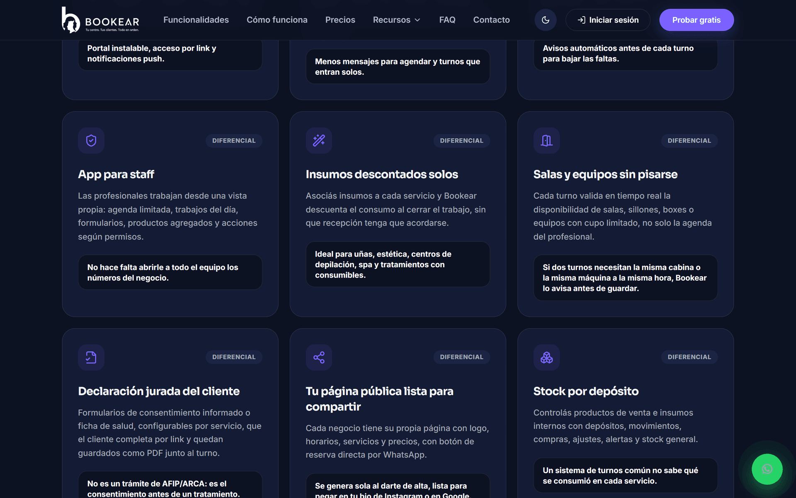Go to Contacto
The image size is (796, 498).
coord(491,20)
